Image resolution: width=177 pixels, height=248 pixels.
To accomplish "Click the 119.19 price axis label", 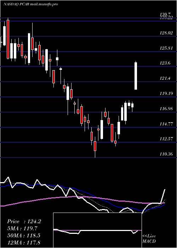I will click(166, 93).
